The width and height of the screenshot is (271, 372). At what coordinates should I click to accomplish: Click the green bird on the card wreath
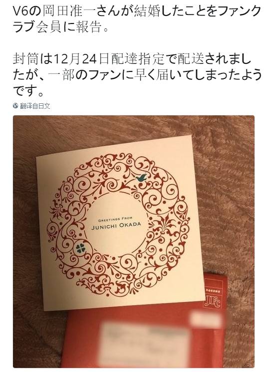[x=141, y=177]
